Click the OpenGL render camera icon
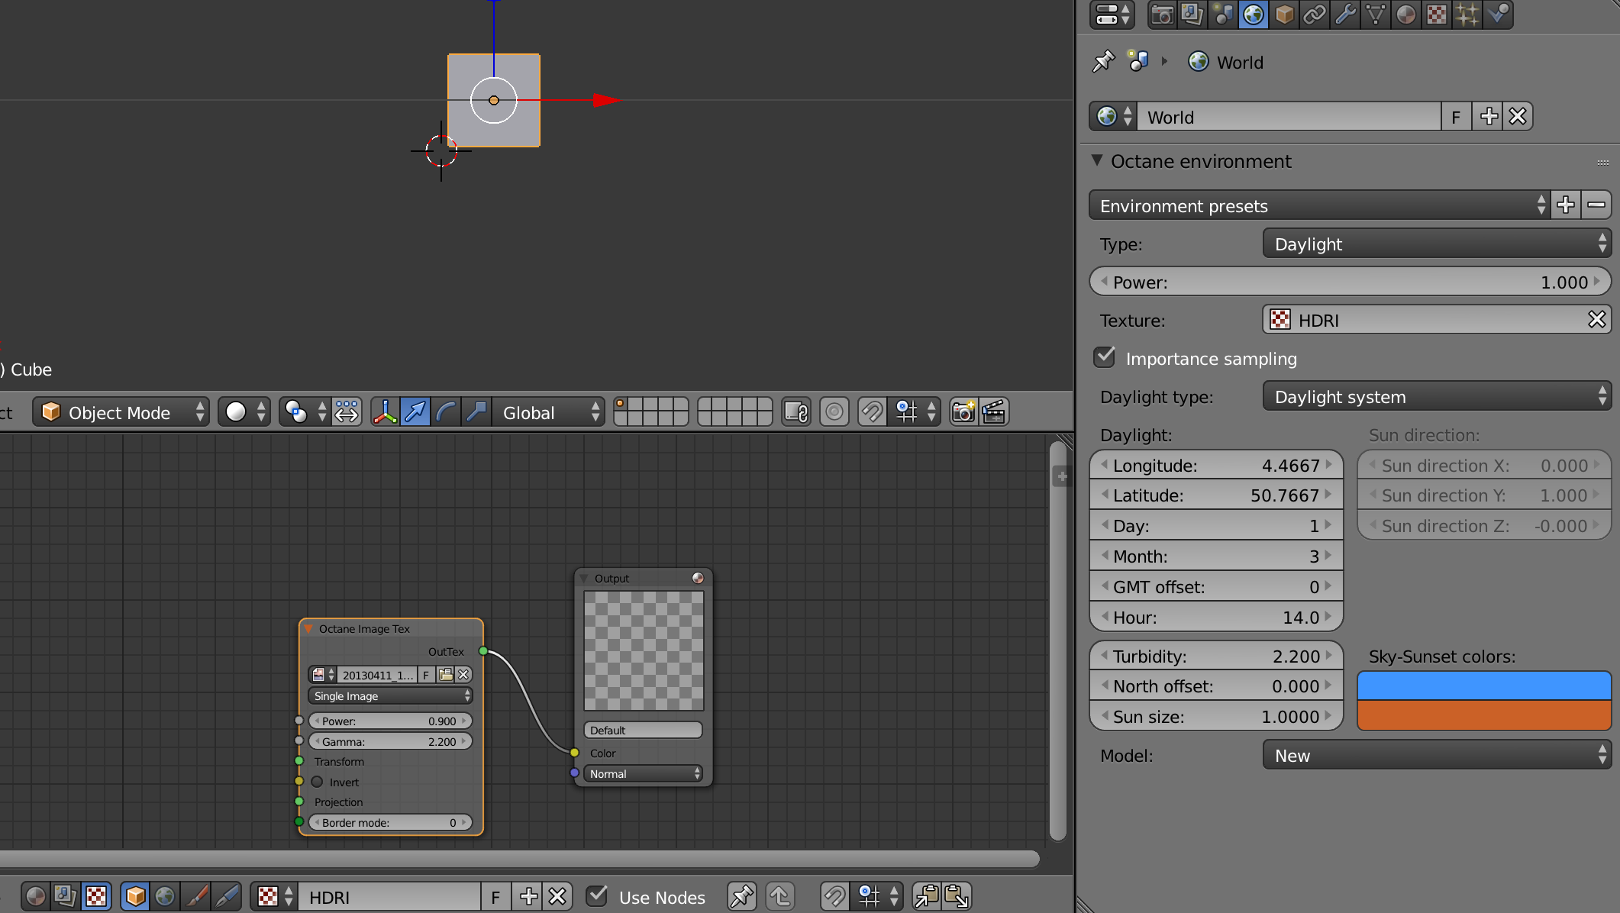The height and width of the screenshot is (913, 1620). (963, 412)
